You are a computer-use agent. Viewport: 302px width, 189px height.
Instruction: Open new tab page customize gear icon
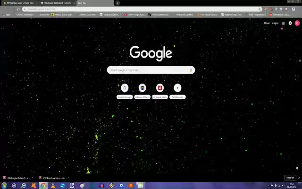(297, 168)
